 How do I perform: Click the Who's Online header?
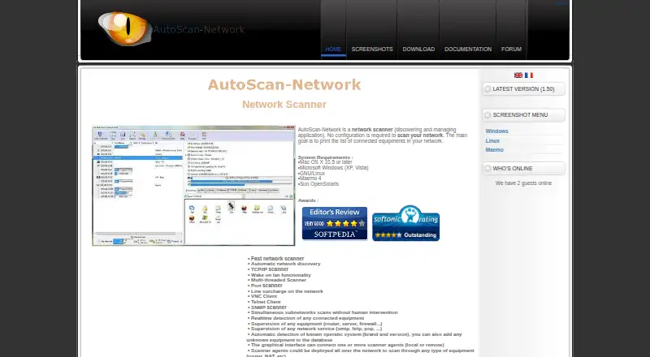pos(523,169)
